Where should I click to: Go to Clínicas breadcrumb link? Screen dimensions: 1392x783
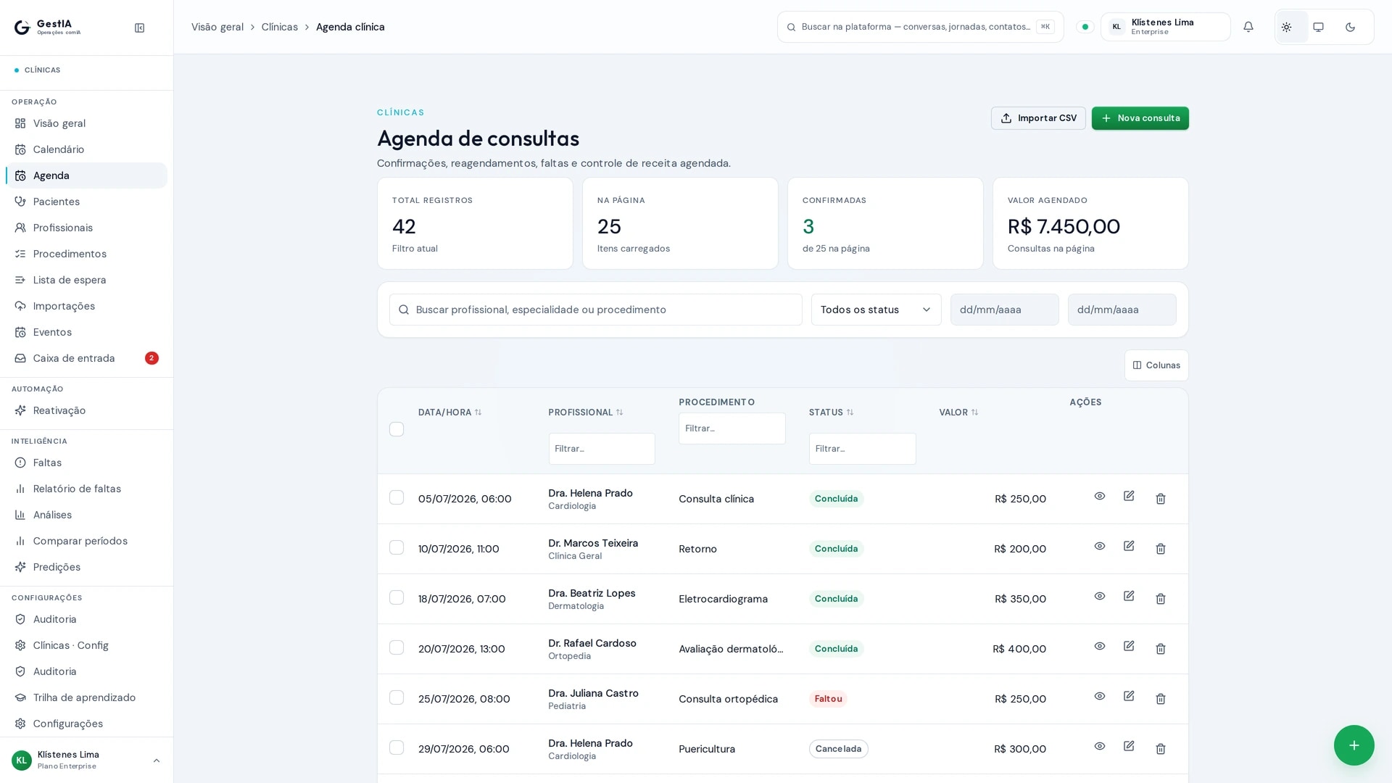(279, 27)
